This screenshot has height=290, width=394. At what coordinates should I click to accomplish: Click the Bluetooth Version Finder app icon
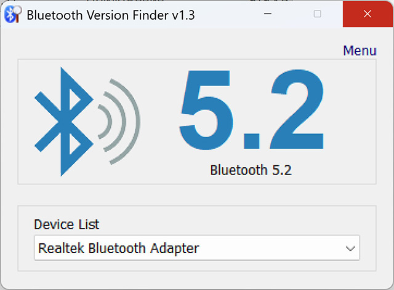coord(13,14)
